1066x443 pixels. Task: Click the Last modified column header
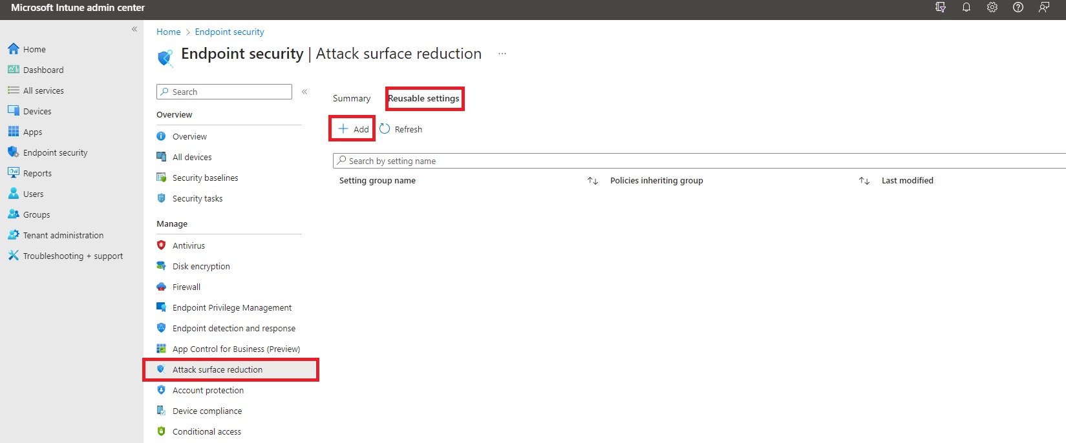coord(908,181)
